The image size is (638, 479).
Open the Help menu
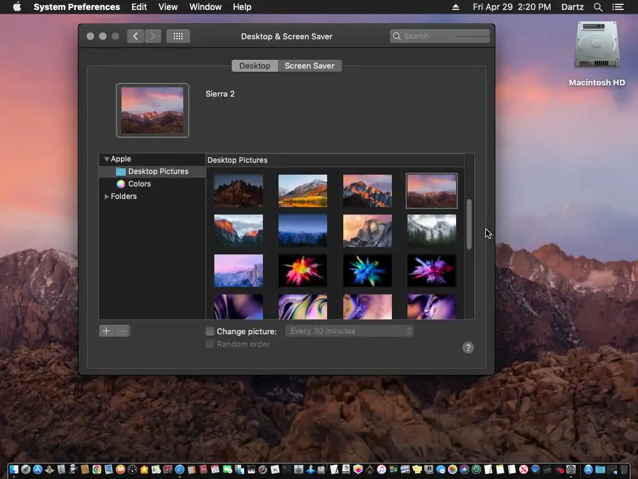point(242,7)
